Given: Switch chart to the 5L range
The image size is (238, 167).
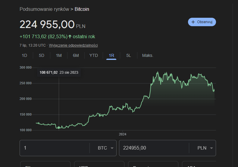Looking at the screenshot, I should tap(129, 55).
